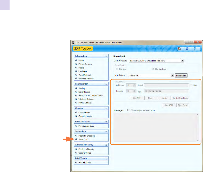Click the Smart Card heading text
Viewport: 203px width, 172px height.
(119, 56)
